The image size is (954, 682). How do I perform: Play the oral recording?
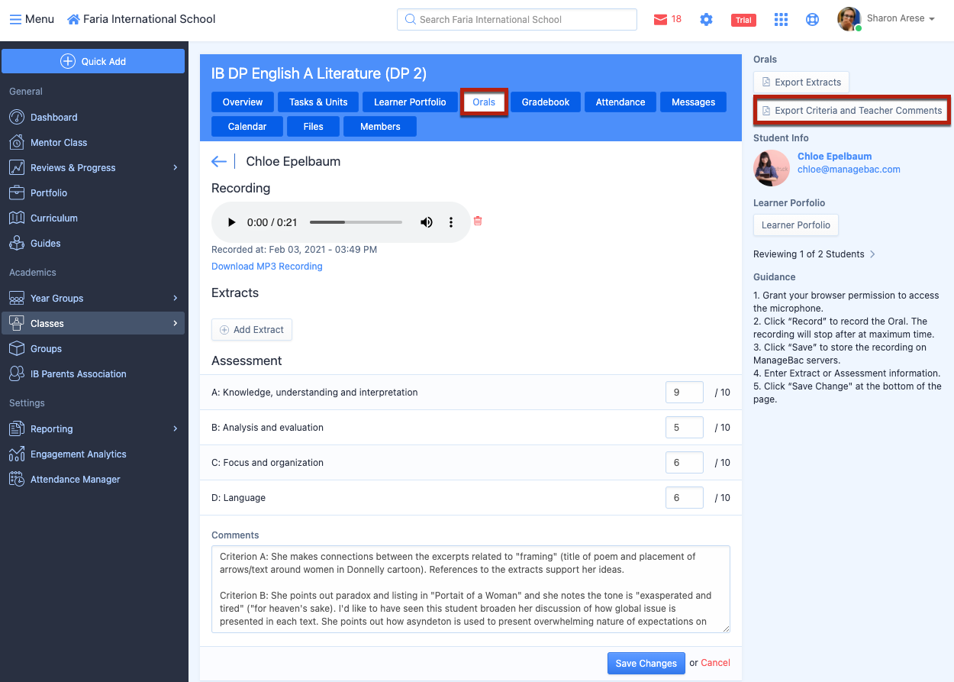click(x=231, y=222)
